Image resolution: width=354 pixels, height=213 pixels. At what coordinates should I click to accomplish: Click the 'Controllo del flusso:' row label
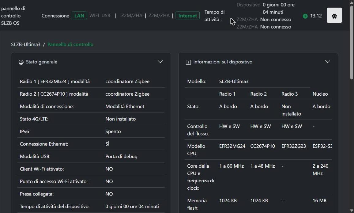click(198, 130)
